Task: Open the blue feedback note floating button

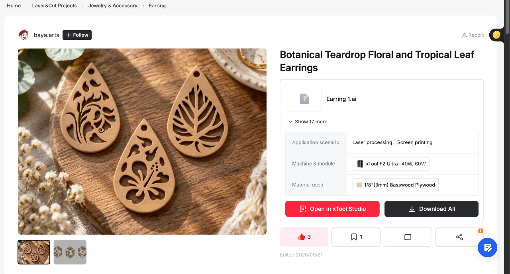Action: 488,248
